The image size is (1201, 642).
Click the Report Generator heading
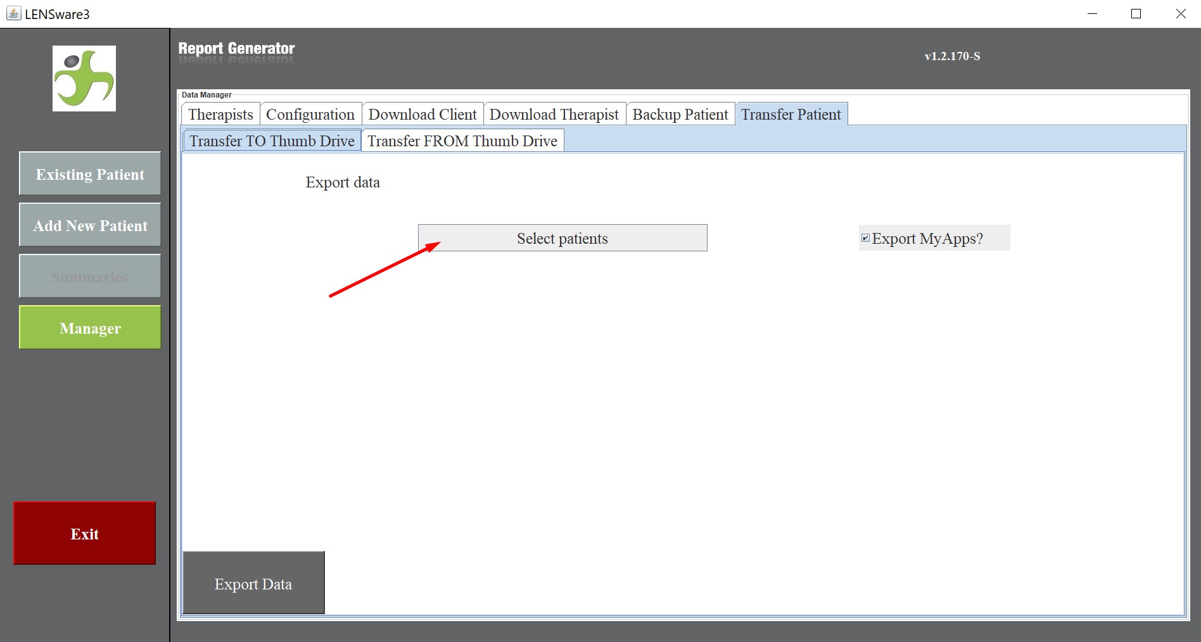[x=236, y=49]
